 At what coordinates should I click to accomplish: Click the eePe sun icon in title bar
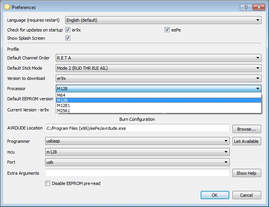pyautogui.click(x=7, y=7)
